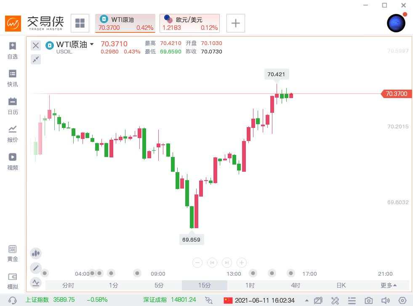Image resolution: width=413 pixels, height=306 pixels.
Task: Jump to previous candle button
Action: tap(212, 263)
